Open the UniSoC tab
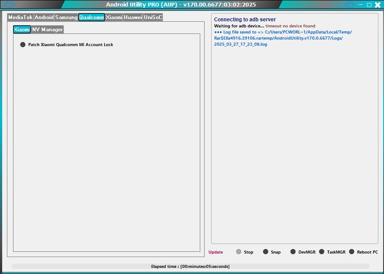Viewport: 384px width, 274px height. [x=152, y=17]
